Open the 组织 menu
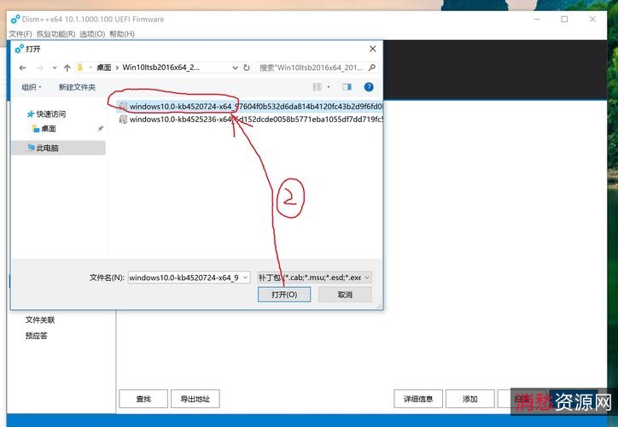Image resolution: width=618 pixels, height=427 pixels. 31,87
